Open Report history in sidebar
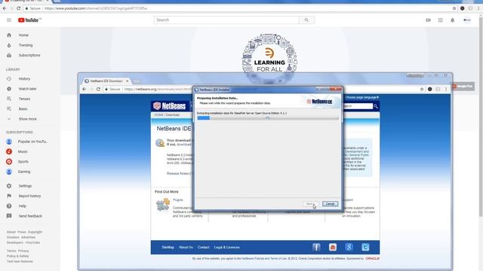Viewport: 483px width, 271px height. 30,196
